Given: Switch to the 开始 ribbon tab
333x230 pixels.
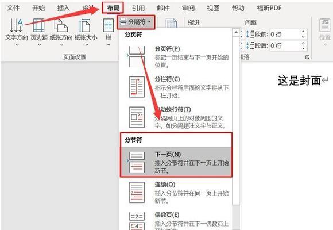Looking at the screenshot, I should pos(38,8).
